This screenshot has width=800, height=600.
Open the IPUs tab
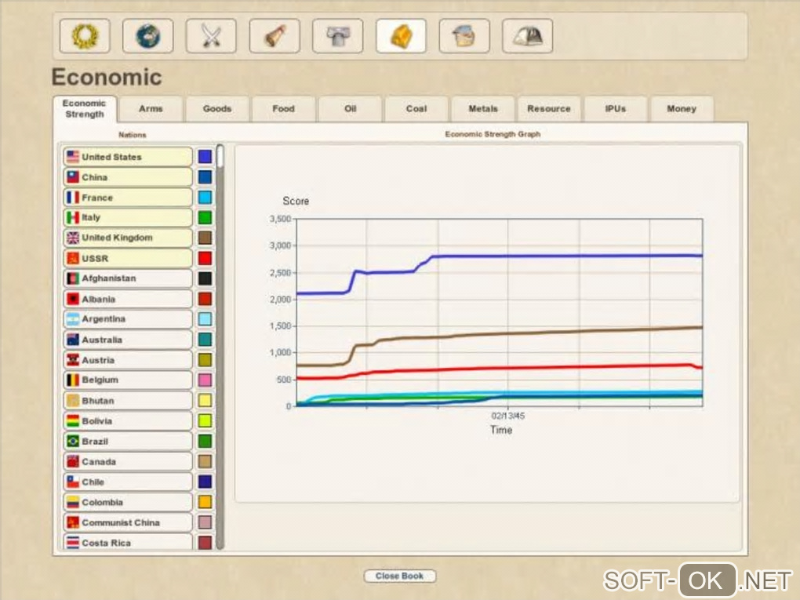(616, 109)
